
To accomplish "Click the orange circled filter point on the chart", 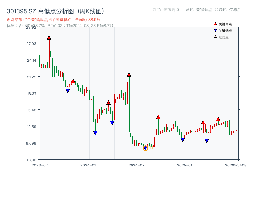I will (145, 148).
